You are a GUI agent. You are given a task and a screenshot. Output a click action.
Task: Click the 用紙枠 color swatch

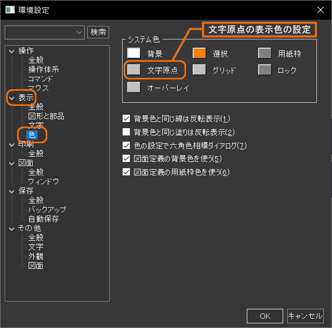point(265,53)
